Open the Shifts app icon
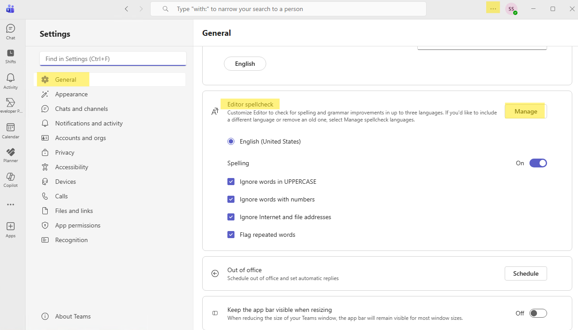This screenshot has width=578, height=330. click(x=11, y=56)
